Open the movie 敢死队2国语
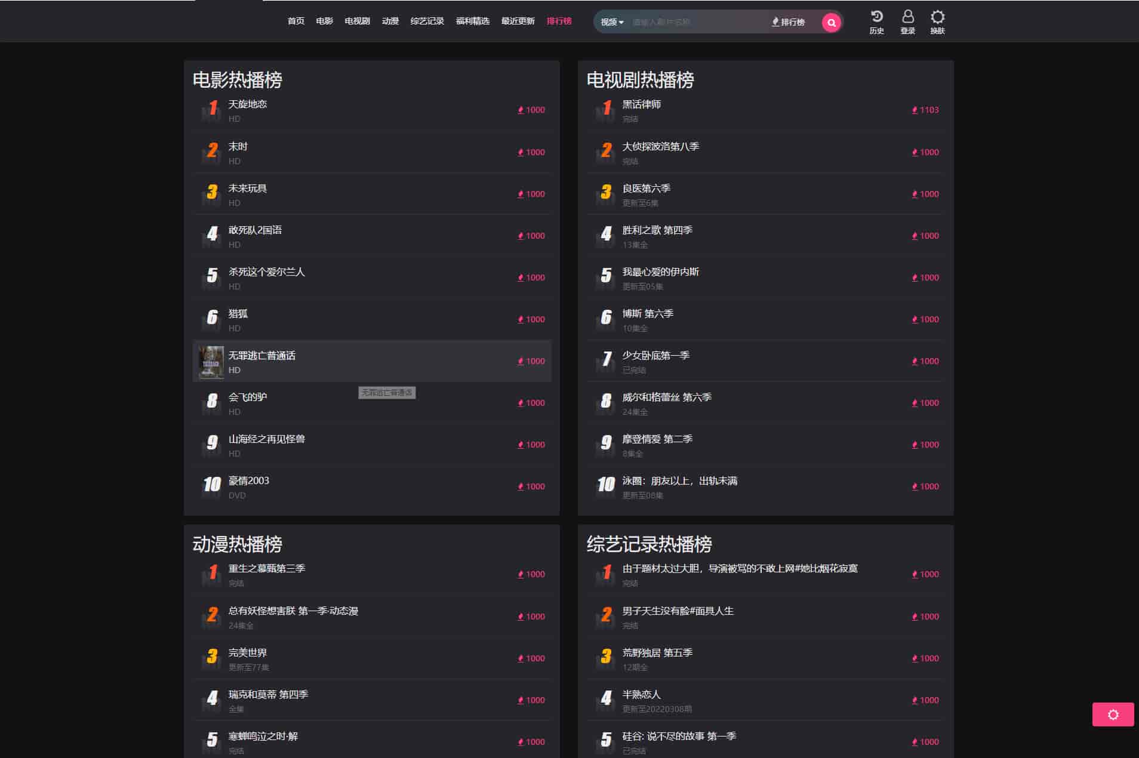This screenshot has height=758, width=1139. pyautogui.click(x=255, y=230)
